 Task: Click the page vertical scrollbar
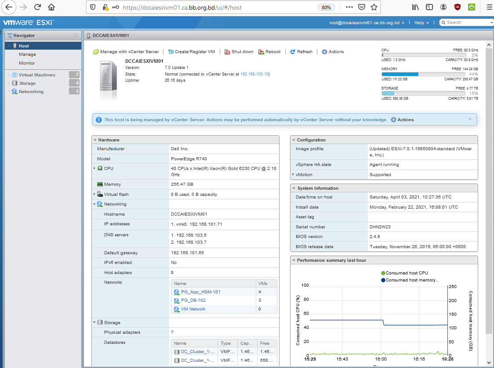[x=489, y=191]
